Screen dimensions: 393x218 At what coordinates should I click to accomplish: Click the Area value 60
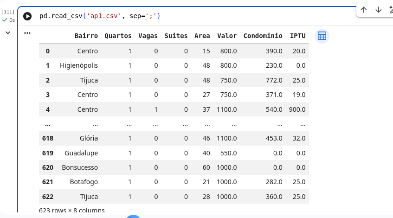pos(206,167)
